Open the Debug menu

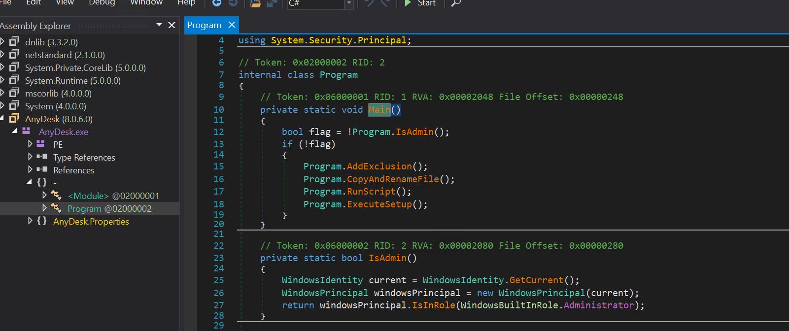[x=102, y=2]
